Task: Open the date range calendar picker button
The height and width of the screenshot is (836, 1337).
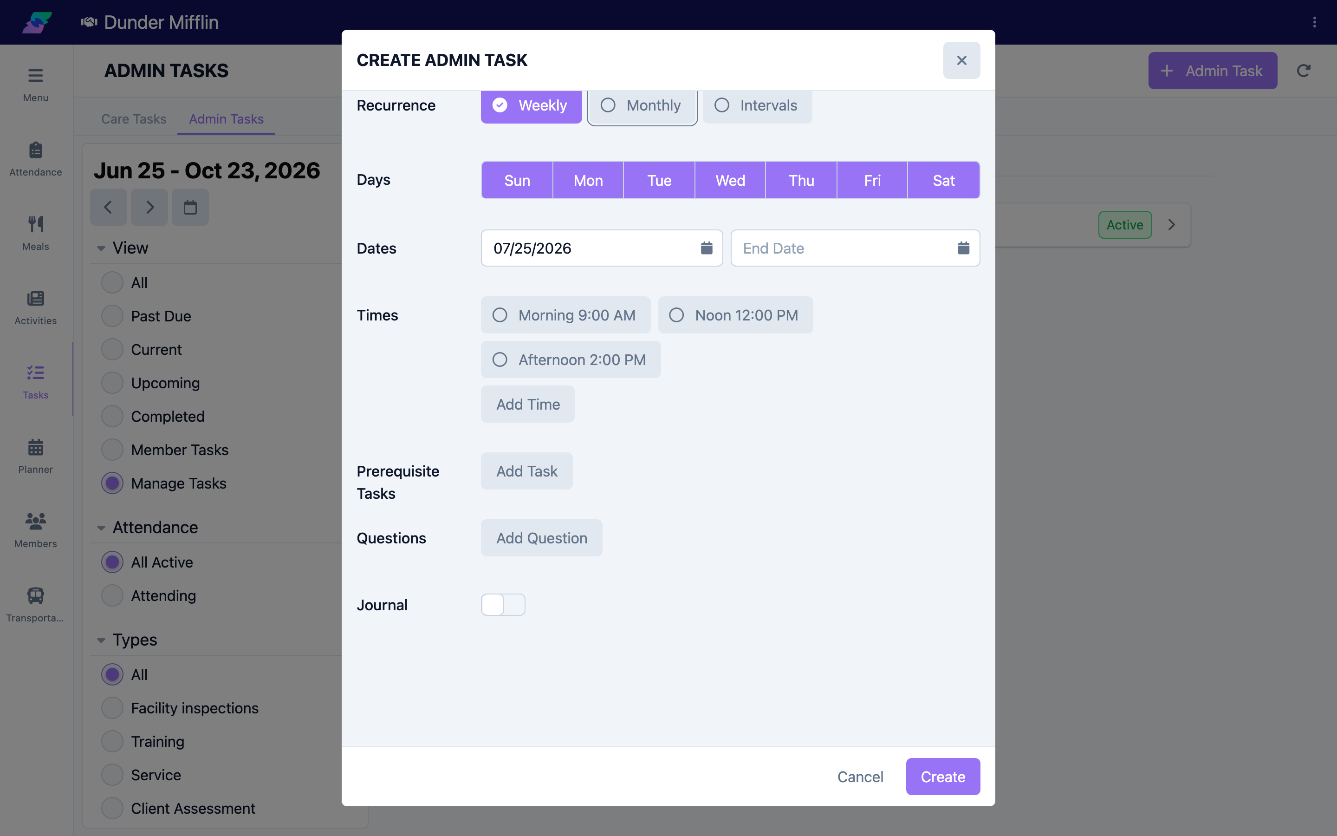Action: coord(190,207)
